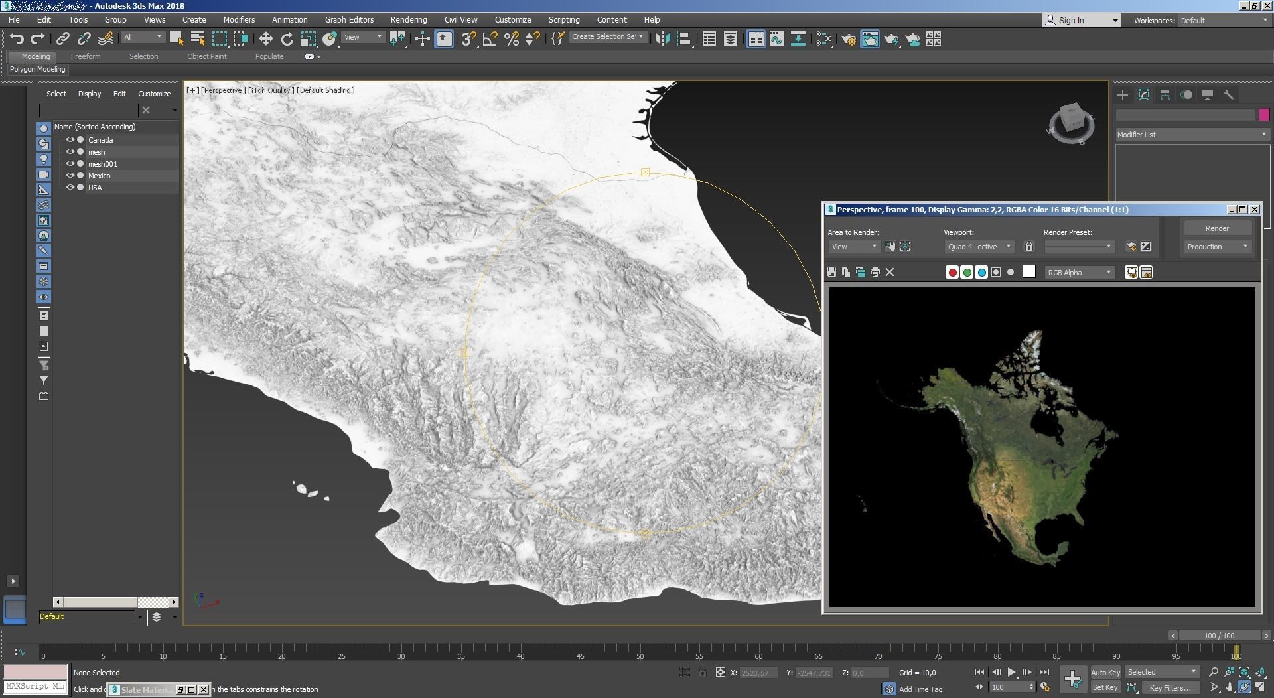Open the Area to Render View dropdown
The width and height of the screenshot is (1274, 698).
point(854,247)
